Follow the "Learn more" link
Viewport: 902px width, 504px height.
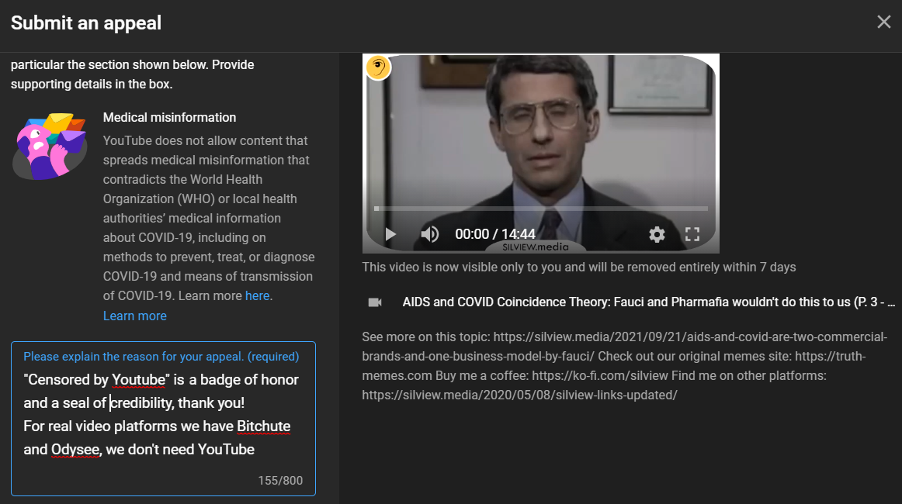134,316
